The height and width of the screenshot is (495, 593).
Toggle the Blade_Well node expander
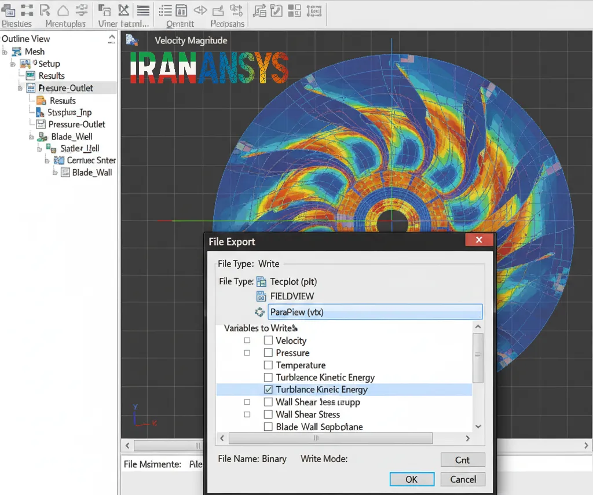click(31, 137)
